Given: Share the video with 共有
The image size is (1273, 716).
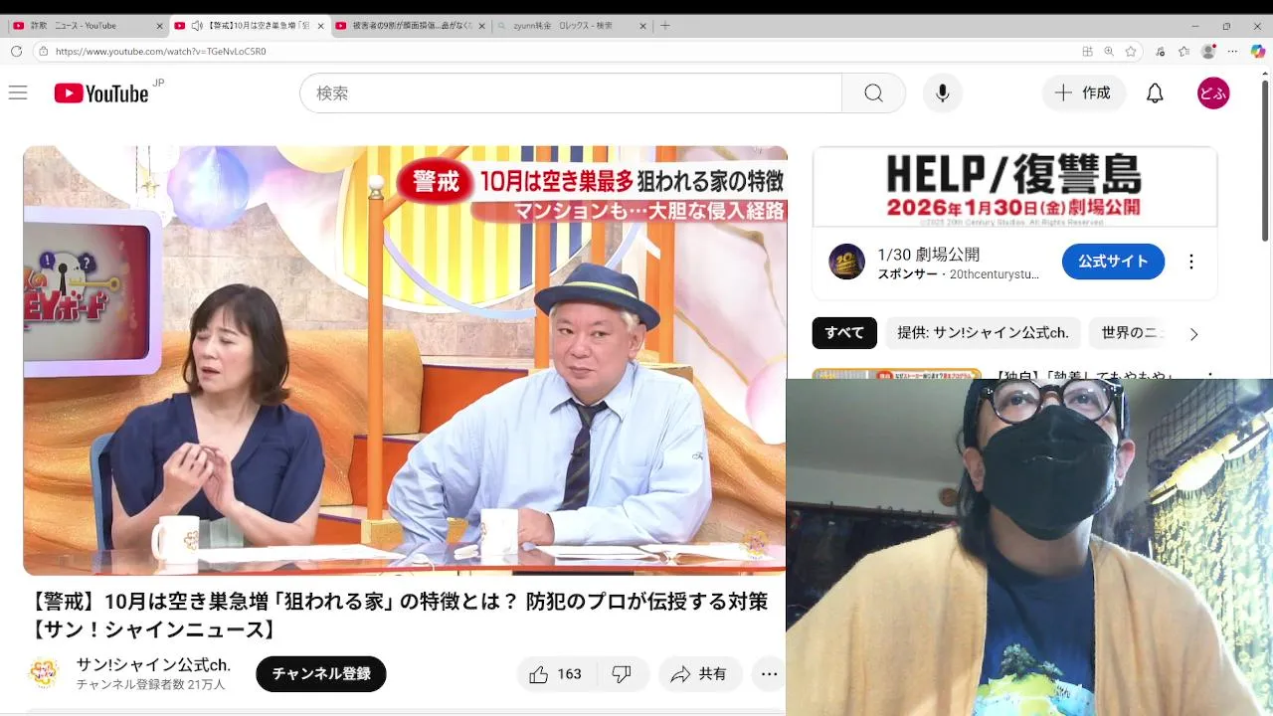Looking at the screenshot, I should coord(699,674).
